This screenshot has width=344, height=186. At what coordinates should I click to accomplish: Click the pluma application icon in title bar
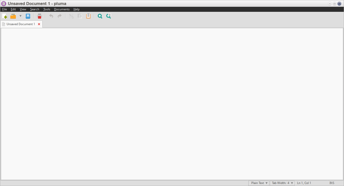coord(4,4)
